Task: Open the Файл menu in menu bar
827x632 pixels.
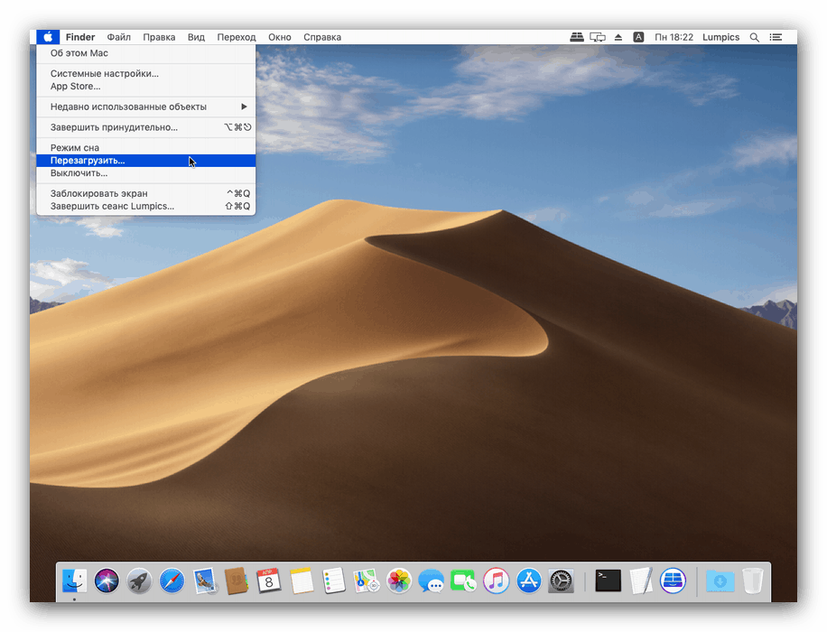Action: [x=118, y=37]
